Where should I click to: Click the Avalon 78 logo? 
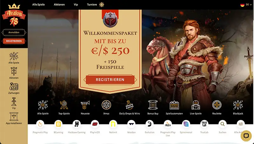coord(14,15)
